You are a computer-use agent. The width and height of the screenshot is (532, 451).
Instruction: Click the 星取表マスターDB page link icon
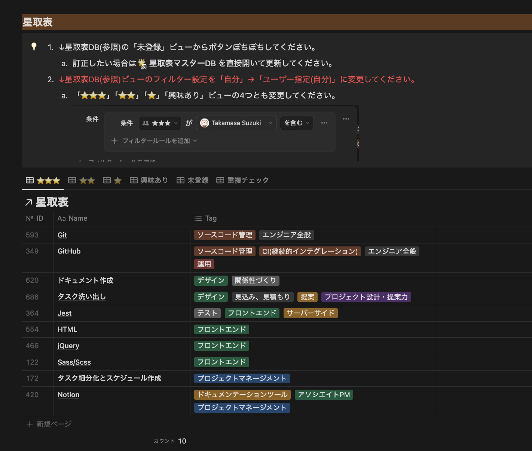click(142, 64)
